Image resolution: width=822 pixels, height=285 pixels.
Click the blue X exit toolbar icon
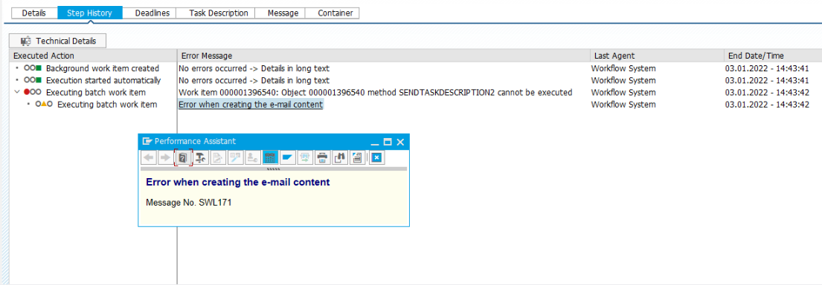click(x=376, y=157)
